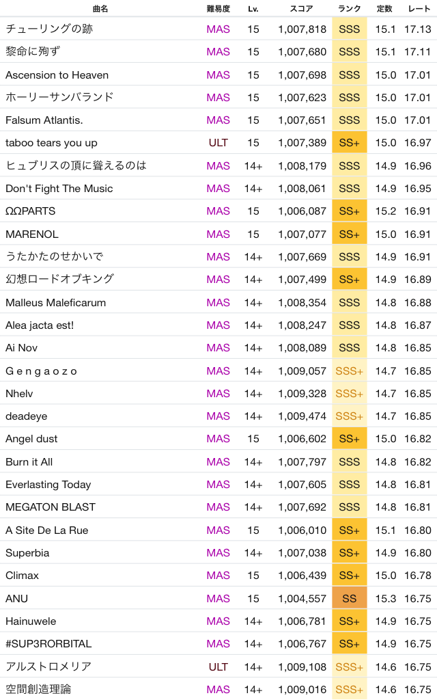Select the ΩΩPARTS song name

click(31, 211)
